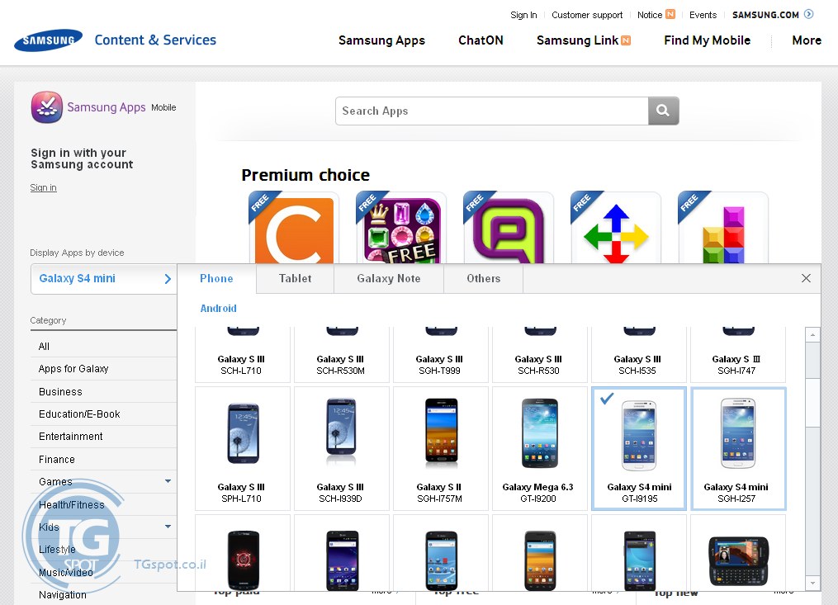Open Customer support link

tap(587, 15)
